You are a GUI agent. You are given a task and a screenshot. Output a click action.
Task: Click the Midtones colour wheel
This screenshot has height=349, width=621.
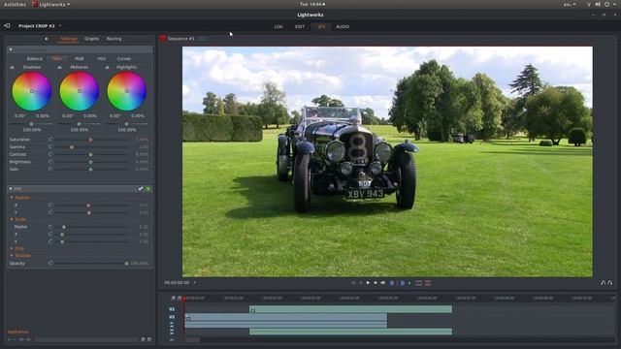coord(80,91)
